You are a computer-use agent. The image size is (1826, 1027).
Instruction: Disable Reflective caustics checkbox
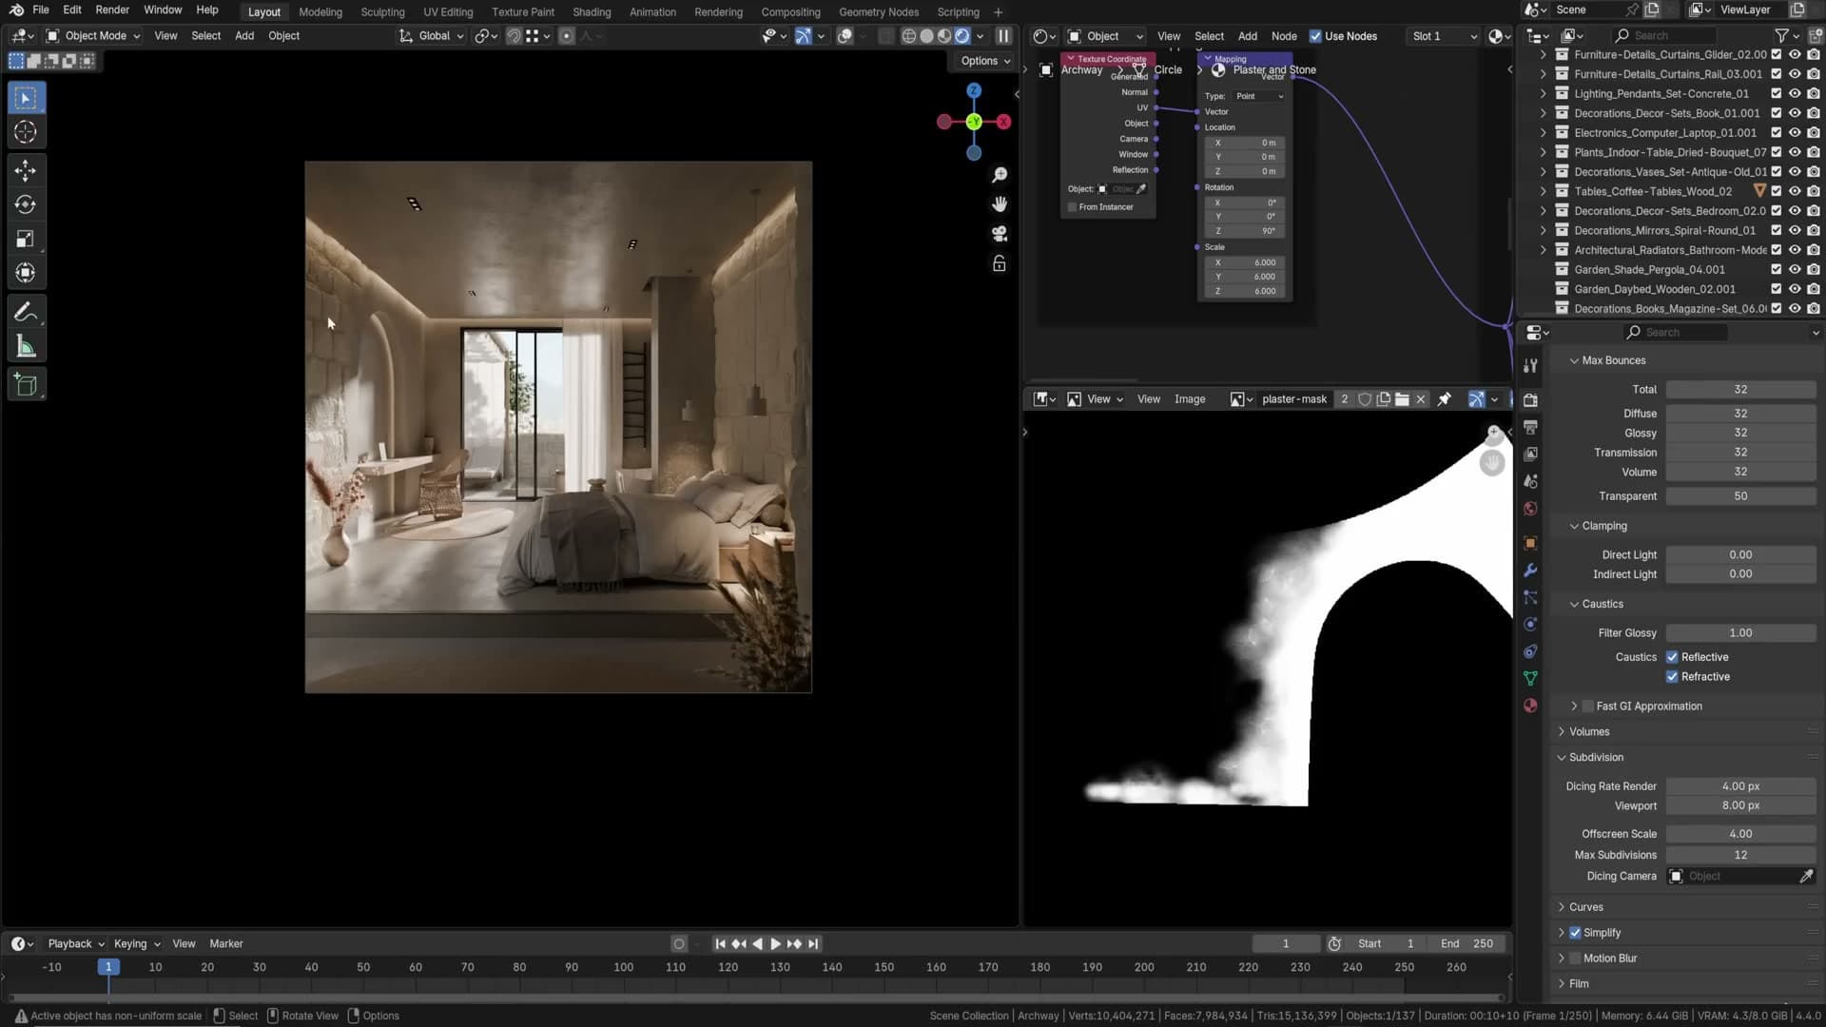tap(1672, 657)
